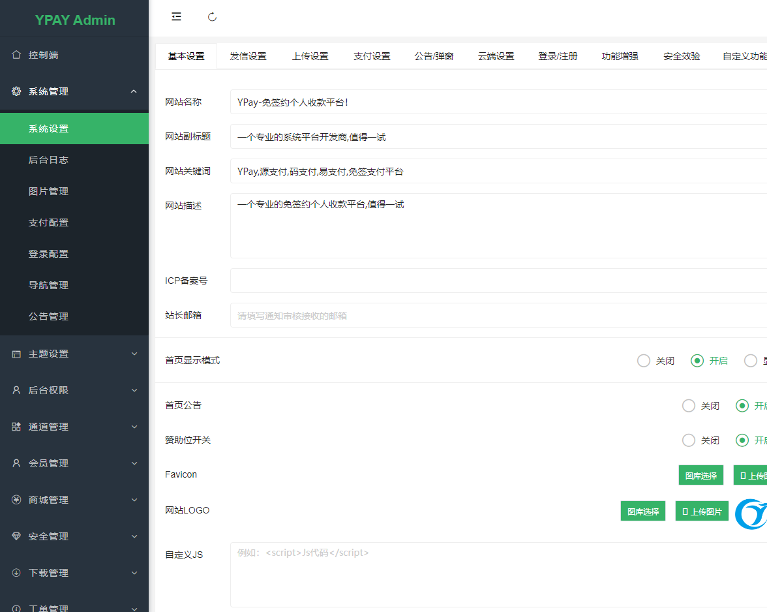
Task: Switch to the 上传设置 tab
Action: click(310, 56)
